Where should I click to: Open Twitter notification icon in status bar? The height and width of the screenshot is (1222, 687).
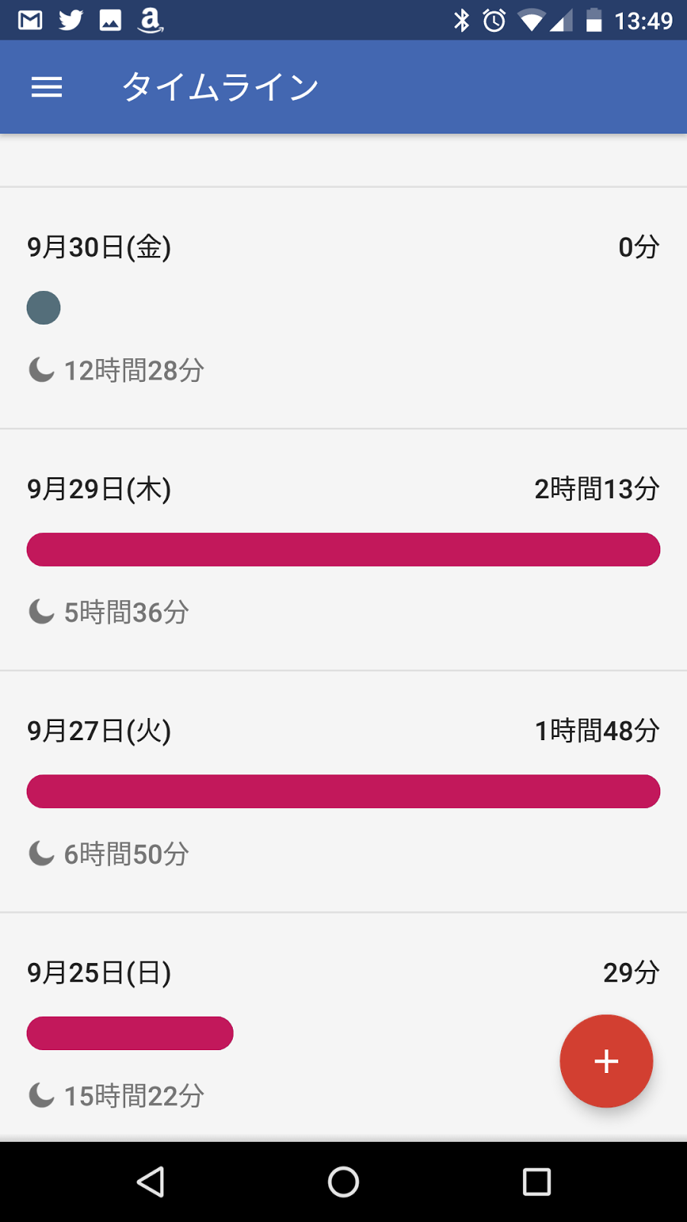(70, 20)
